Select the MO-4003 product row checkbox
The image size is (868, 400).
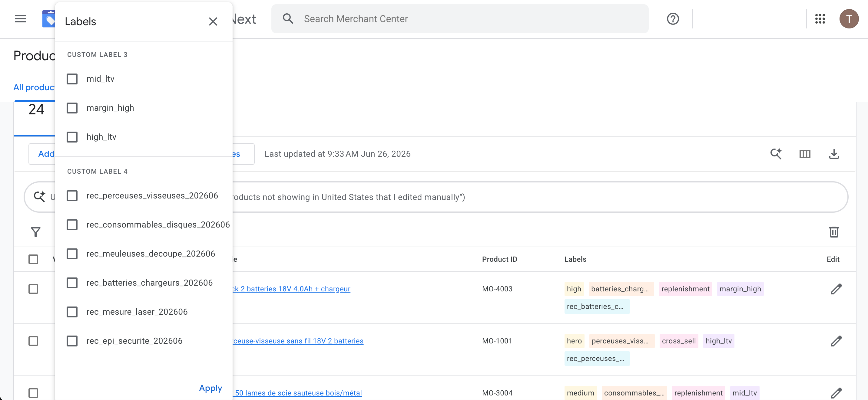(33, 289)
